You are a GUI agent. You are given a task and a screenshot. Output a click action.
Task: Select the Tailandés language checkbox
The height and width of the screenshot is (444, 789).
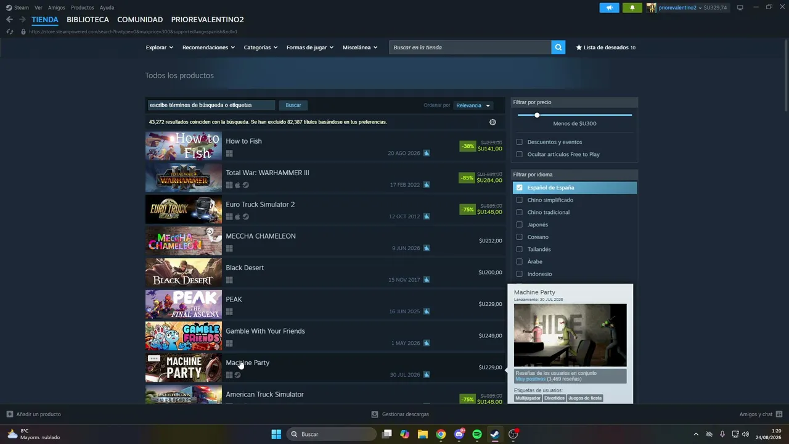(x=520, y=249)
